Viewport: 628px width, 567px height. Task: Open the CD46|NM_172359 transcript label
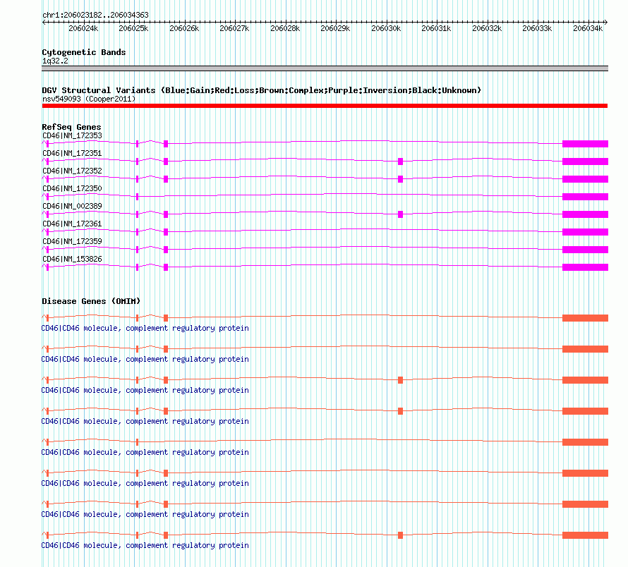pyautogui.click(x=72, y=241)
